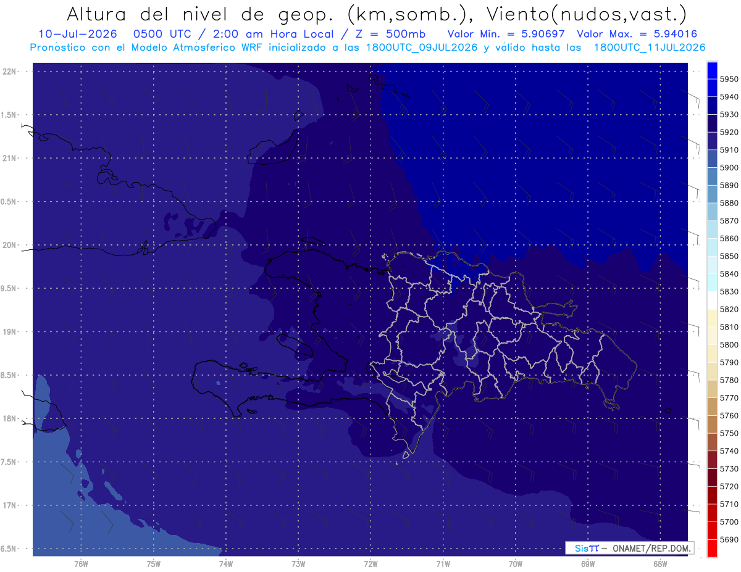Click the '5950' legend value
The image size is (741, 572).
pos(729,79)
